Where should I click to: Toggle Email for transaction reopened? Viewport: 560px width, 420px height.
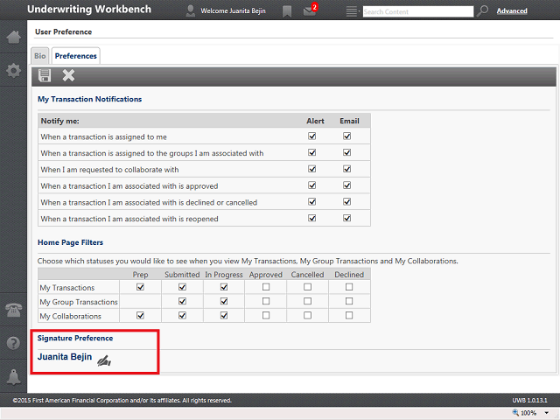(x=346, y=218)
